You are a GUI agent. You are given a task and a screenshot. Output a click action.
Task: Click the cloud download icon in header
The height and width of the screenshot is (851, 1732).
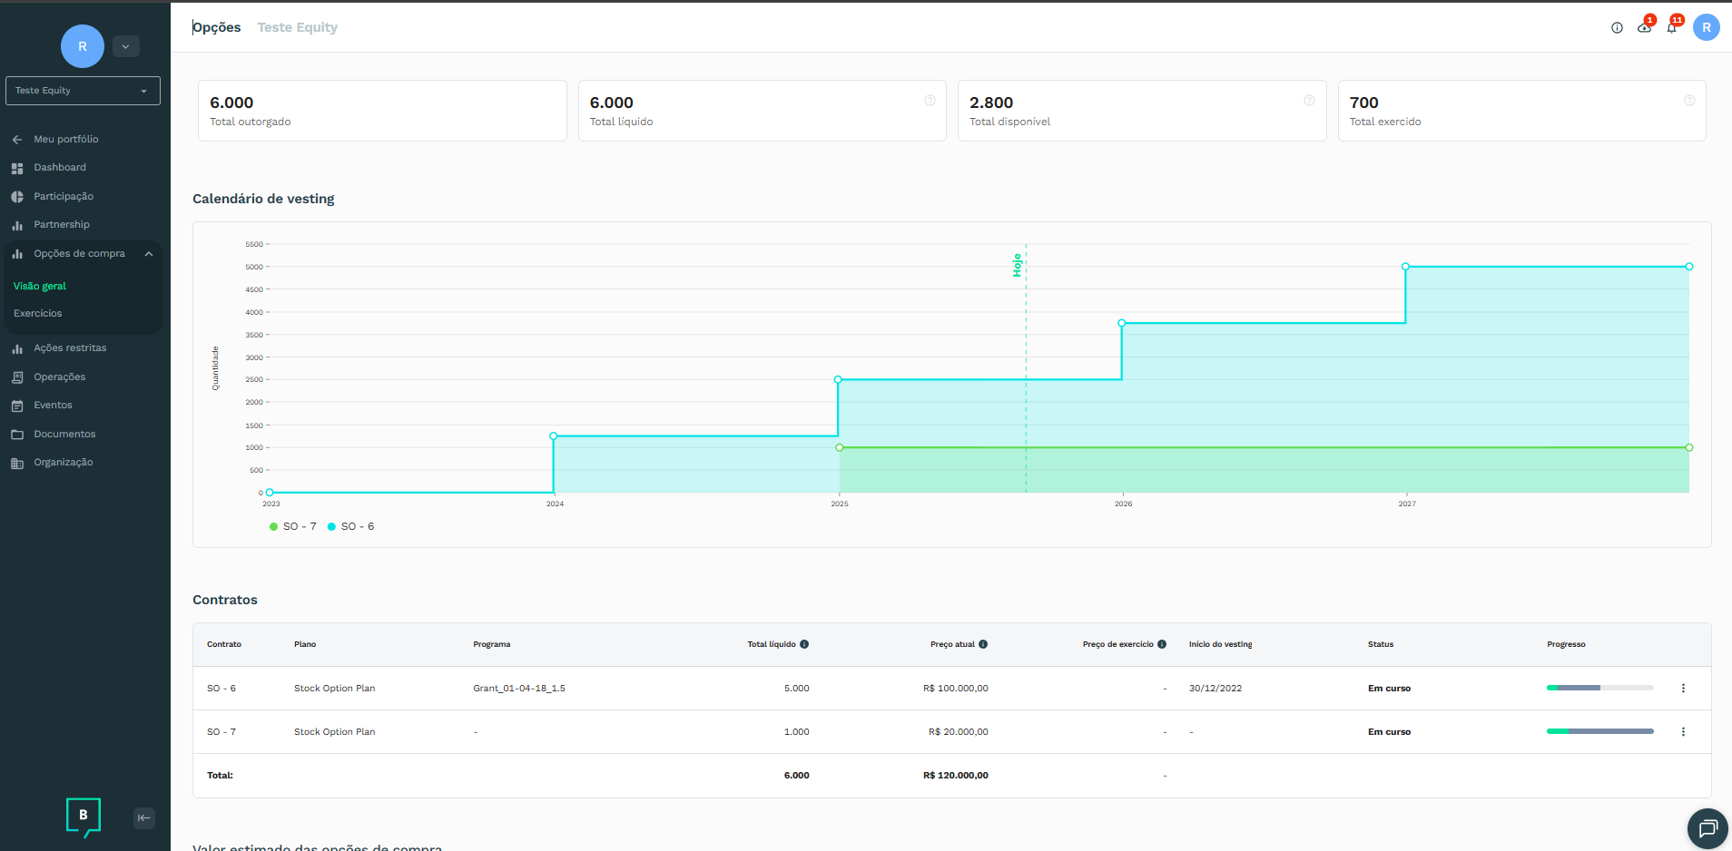coord(1644,28)
